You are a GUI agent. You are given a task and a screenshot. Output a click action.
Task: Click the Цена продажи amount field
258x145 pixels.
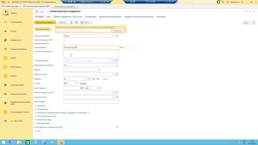pyautogui.click(x=73, y=88)
